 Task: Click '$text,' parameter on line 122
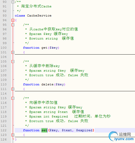(68, 130)
